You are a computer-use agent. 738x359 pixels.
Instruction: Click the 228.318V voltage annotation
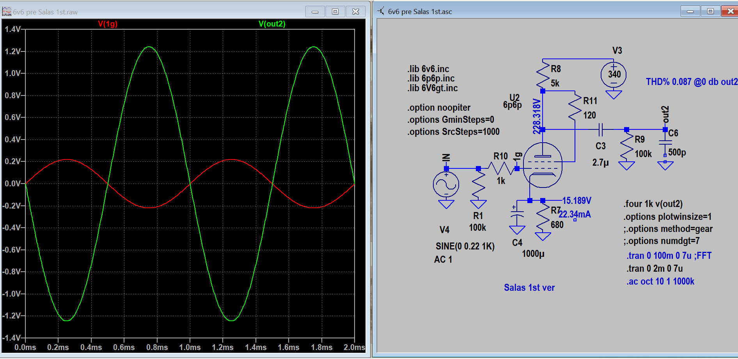pos(537,116)
